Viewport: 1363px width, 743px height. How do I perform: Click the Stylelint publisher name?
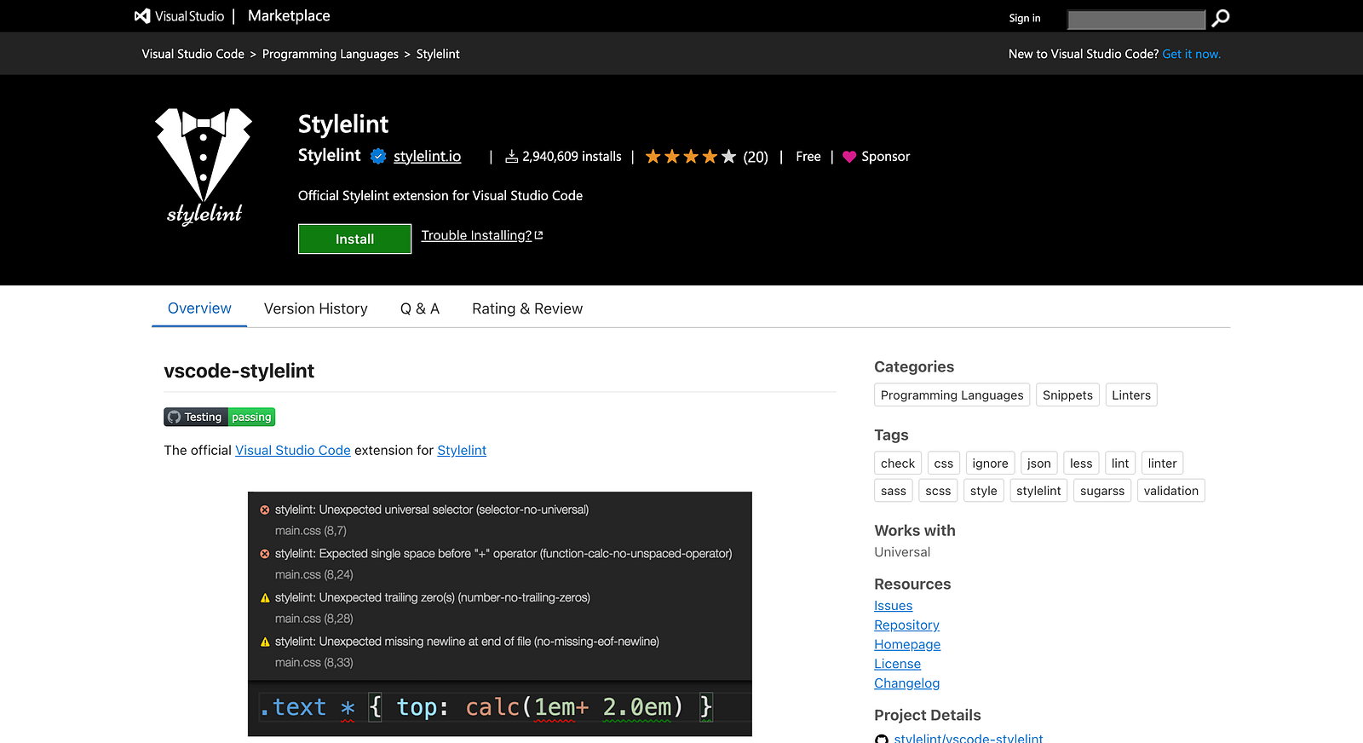pos(330,155)
